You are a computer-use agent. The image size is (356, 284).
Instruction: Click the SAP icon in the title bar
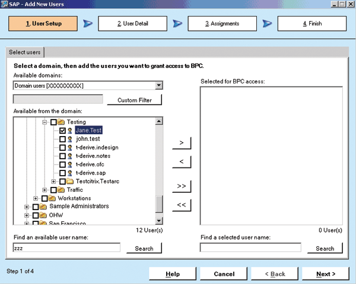[4, 4]
